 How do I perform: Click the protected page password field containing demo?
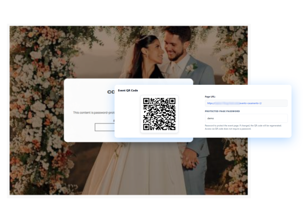[246, 118]
